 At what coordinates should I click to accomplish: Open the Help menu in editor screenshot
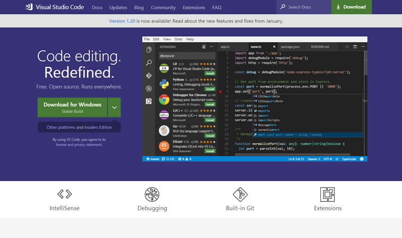tap(190, 39)
